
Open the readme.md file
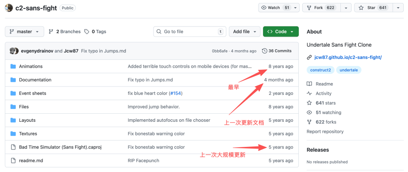[31, 161]
